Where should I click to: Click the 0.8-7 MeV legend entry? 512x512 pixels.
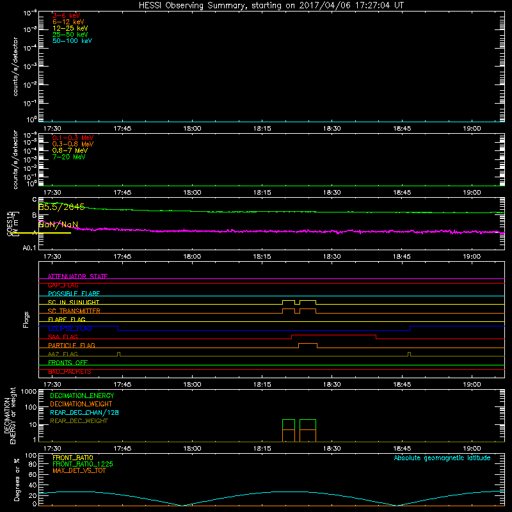[70, 150]
